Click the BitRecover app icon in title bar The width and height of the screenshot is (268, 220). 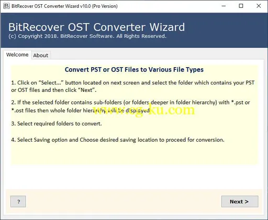click(6, 6)
